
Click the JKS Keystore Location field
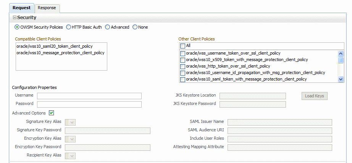[253, 96]
